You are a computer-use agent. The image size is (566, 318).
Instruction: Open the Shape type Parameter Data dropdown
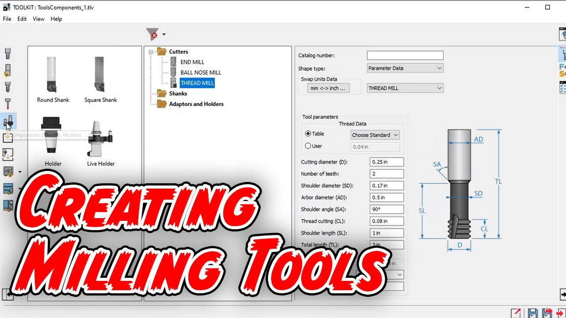pos(405,68)
